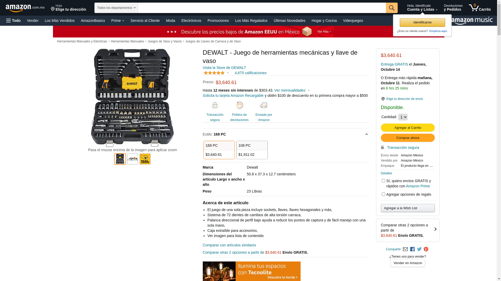Click the Agregar al Carrito button
The image size is (501, 281).
(408, 127)
